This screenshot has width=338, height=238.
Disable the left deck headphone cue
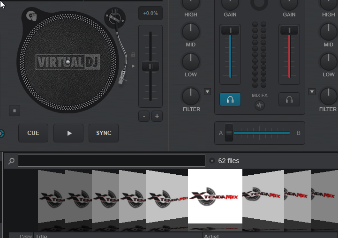230,99
